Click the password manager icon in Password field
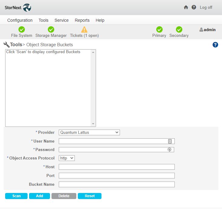This screenshot has height=209, width=222. [x=169, y=150]
